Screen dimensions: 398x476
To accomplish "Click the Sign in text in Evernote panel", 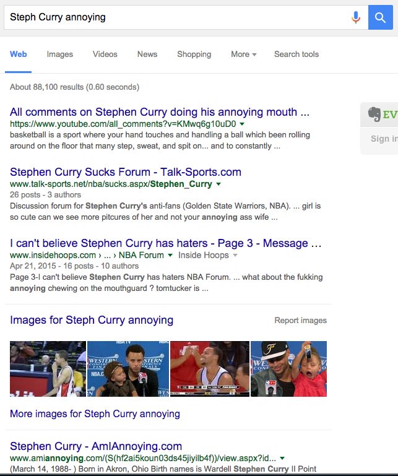I will click(x=384, y=139).
